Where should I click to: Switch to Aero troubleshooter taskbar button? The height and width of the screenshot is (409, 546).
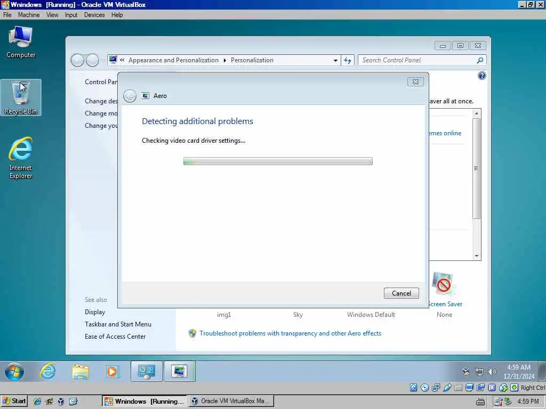(x=179, y=371)
